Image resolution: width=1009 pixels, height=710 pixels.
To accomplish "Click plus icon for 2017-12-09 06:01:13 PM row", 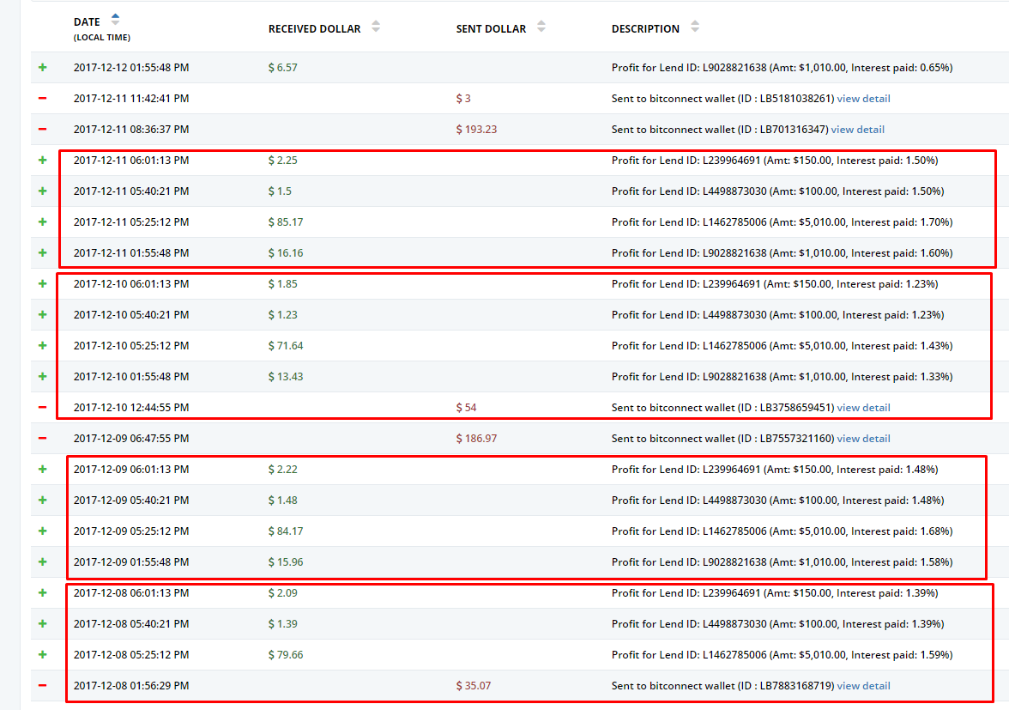I will pos(43,470).
